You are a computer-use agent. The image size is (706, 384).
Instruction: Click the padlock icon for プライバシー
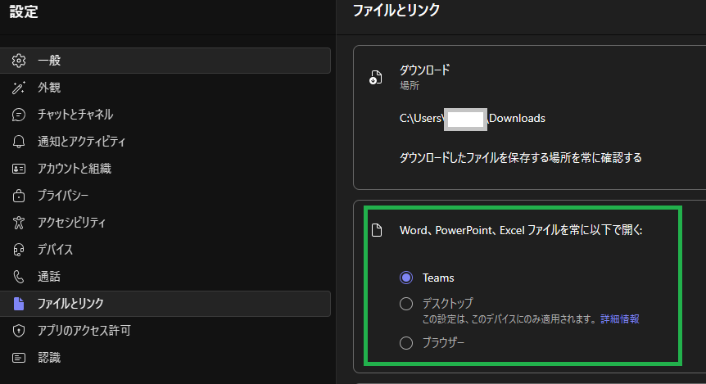(19, 196)
